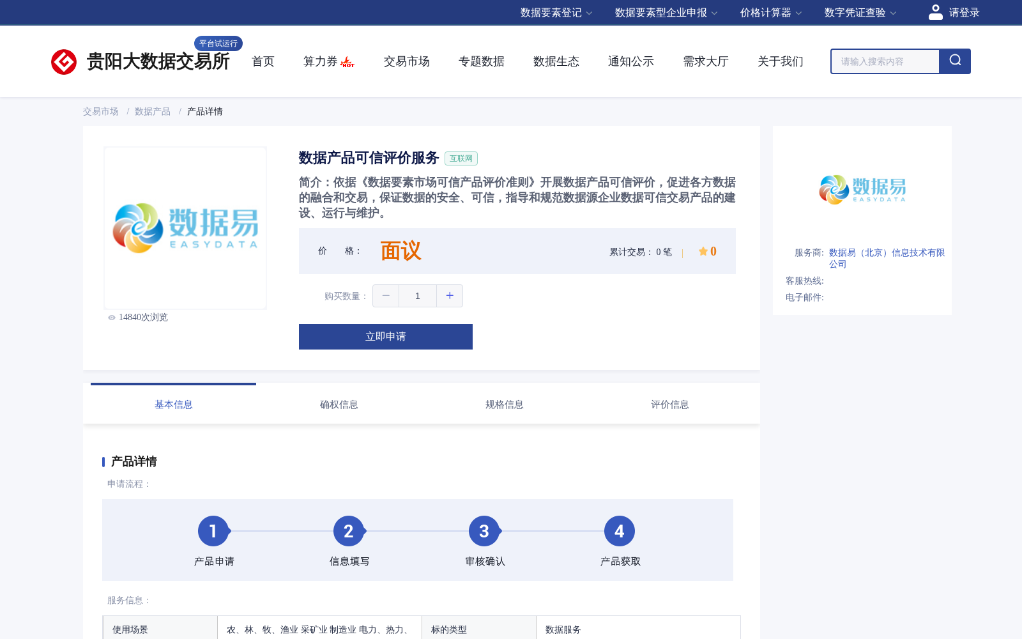Open 数据生态 navigation item

tap(556, 61)
